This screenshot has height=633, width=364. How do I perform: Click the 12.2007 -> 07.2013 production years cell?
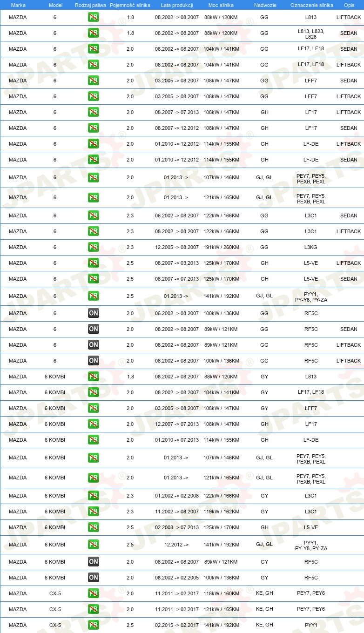pyautogui.click(x=177, y=424)
